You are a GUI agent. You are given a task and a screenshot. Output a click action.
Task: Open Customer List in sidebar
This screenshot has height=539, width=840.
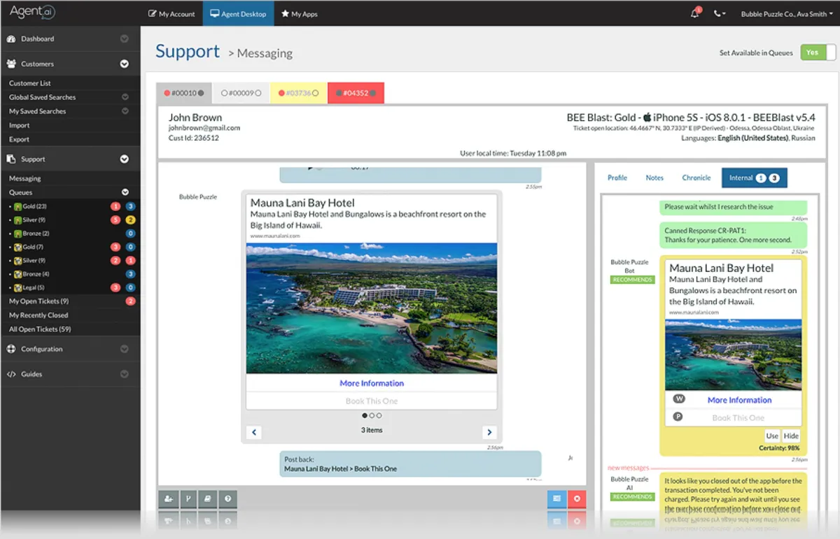(x=30, y=83)
